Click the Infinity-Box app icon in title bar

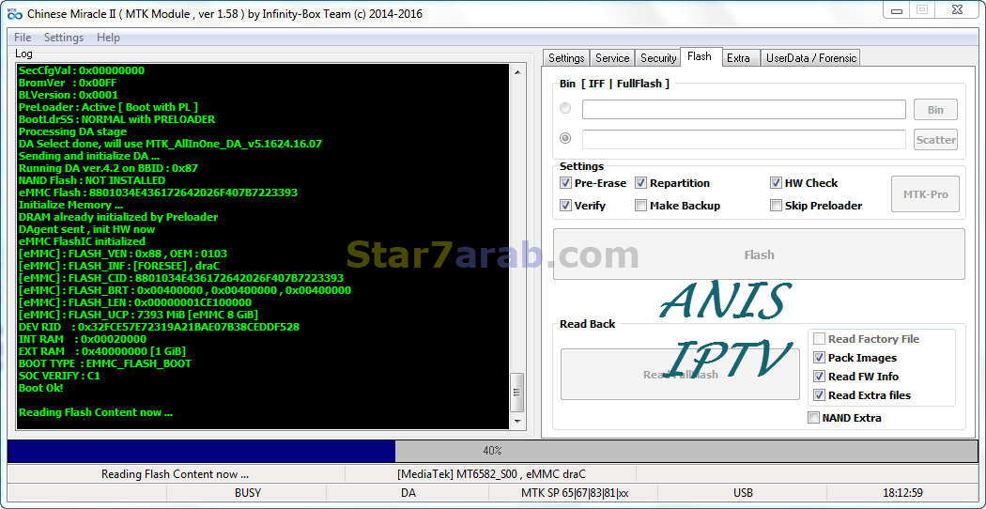coord(14,14)
